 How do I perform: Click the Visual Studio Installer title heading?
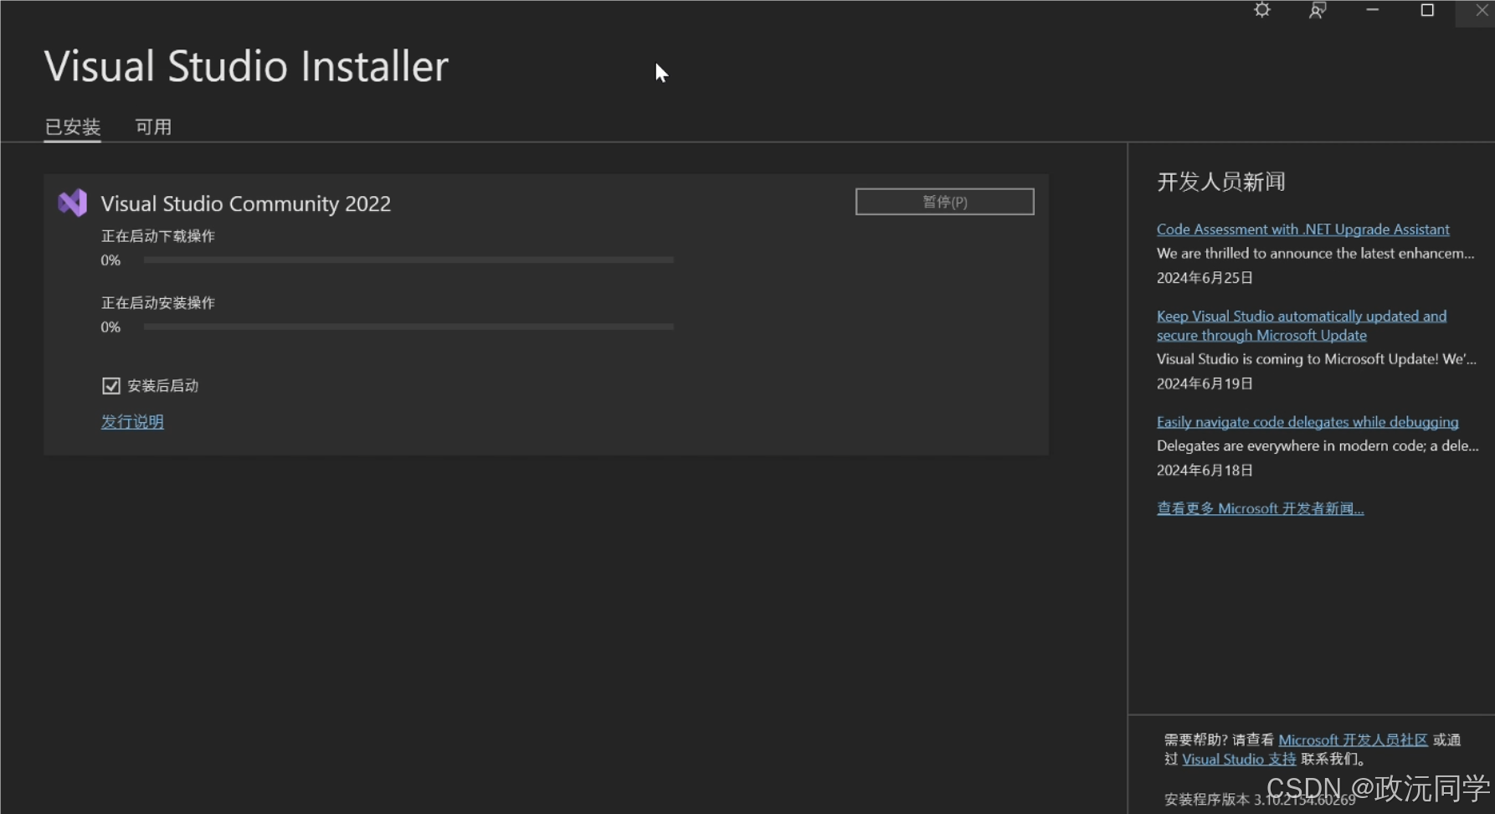(246, 66)
